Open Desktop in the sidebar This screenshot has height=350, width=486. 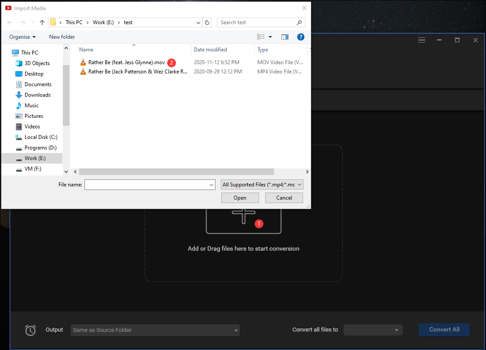pos(29,74)
